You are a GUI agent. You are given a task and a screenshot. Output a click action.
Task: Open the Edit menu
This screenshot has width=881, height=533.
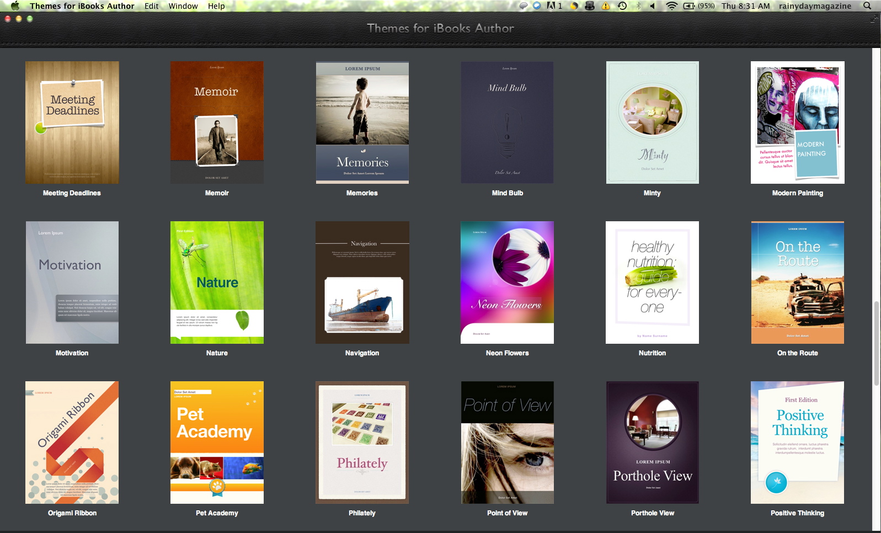coord(152,6)
